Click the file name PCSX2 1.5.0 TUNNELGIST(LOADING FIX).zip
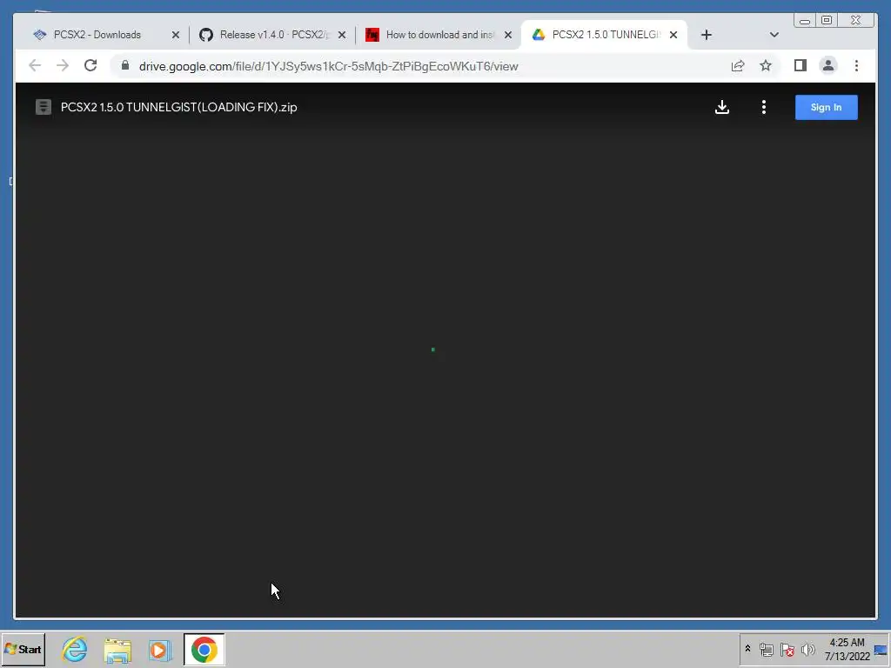 pyautogui.click(x=179, y=107)
